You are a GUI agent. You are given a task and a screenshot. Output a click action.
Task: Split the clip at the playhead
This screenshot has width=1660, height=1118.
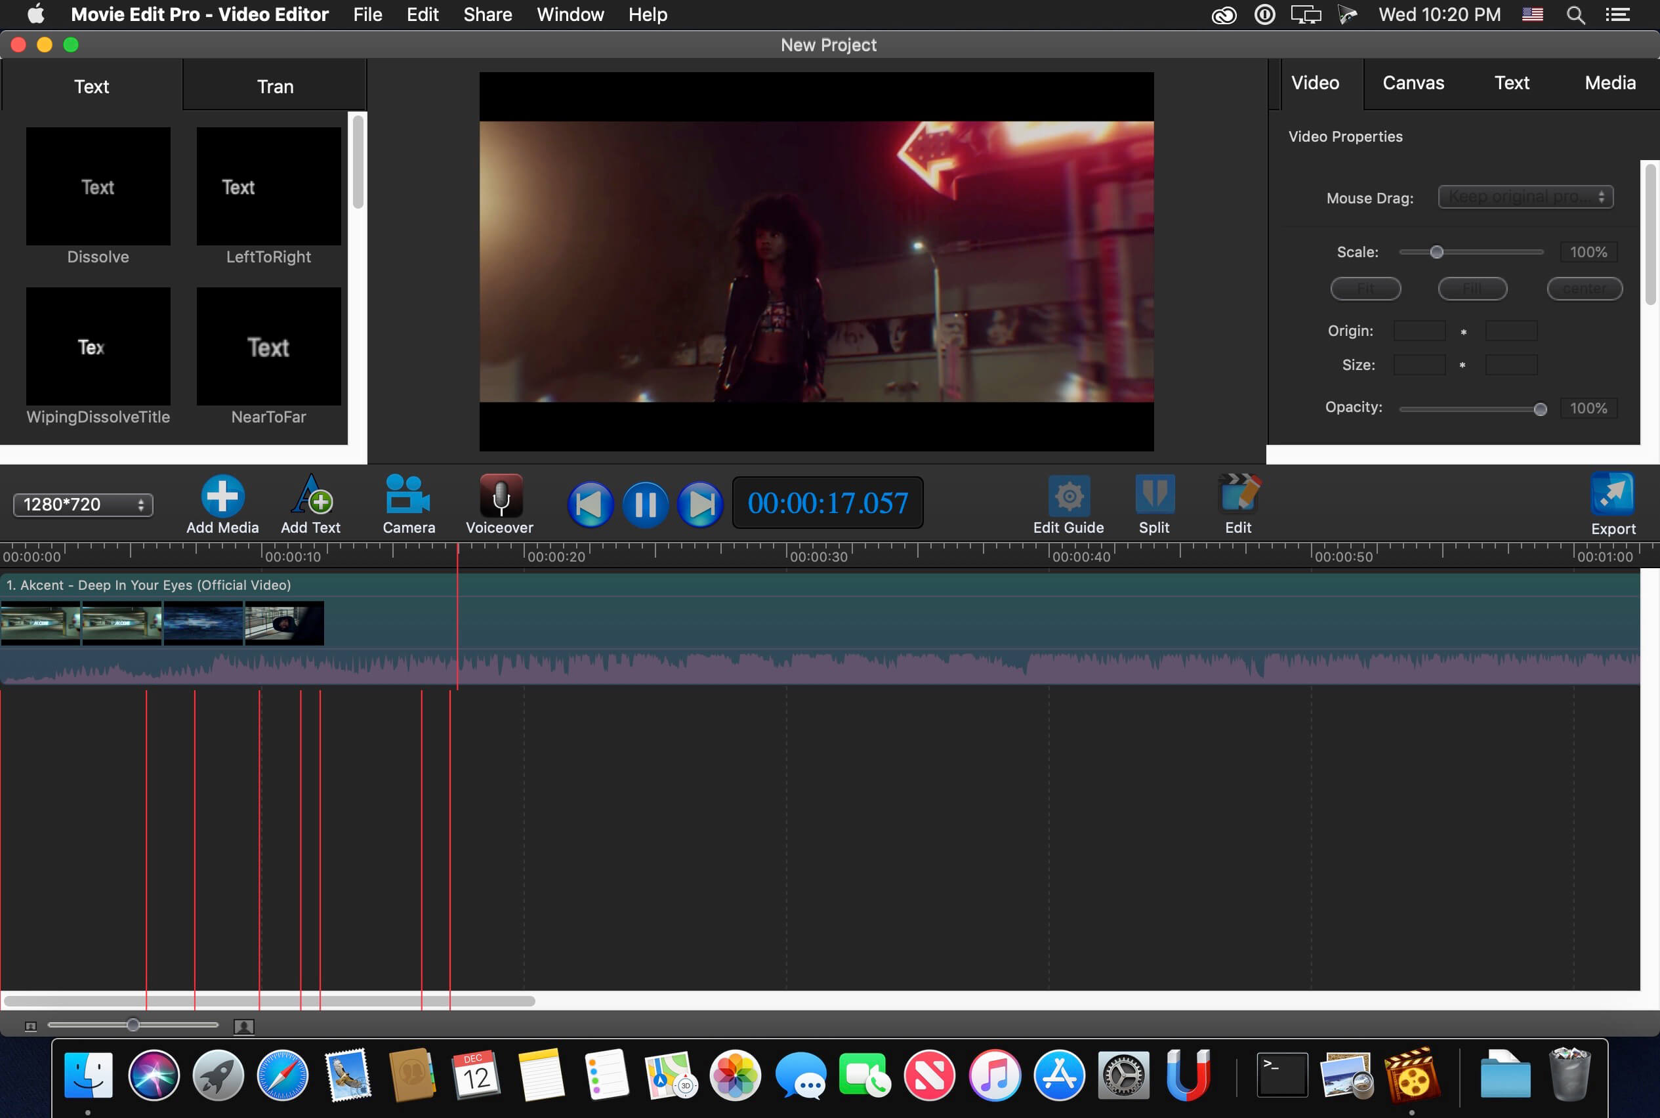click(x=1153, y=495)
